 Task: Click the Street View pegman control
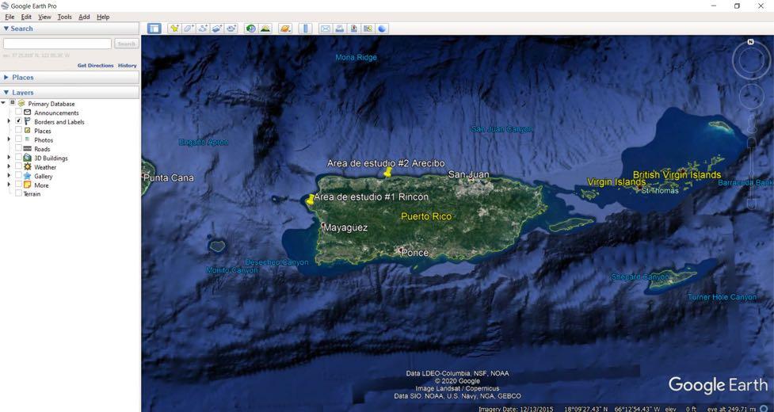(x=751, y=124)
